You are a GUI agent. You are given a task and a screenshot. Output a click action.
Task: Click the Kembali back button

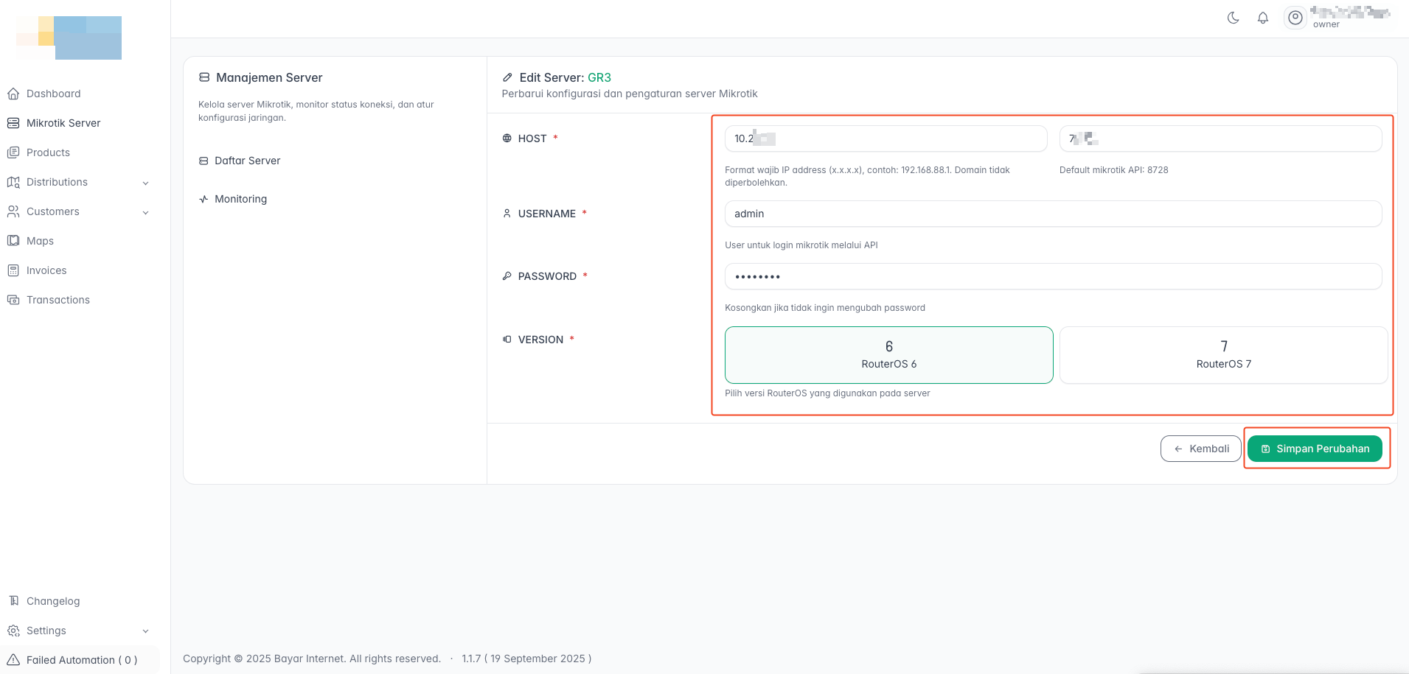(1200, 449)
